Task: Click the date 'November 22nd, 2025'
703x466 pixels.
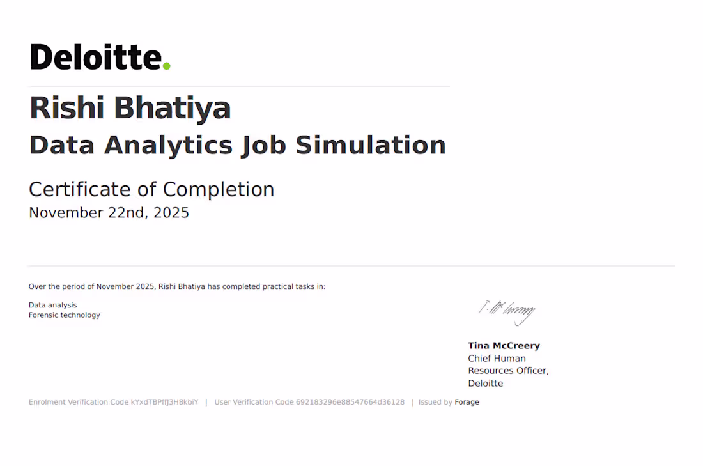Action: (109, 213)
